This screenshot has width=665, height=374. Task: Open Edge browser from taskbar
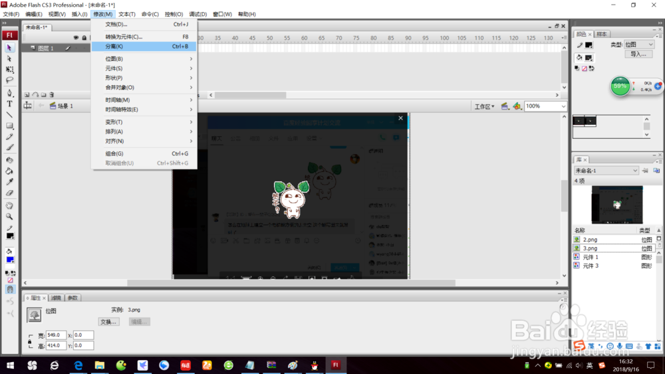[78, 365]
